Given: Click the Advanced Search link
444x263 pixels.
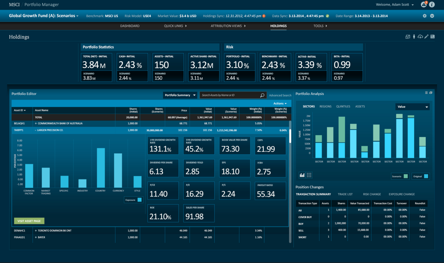Looking at the screenshot, I should coord(280,95).
